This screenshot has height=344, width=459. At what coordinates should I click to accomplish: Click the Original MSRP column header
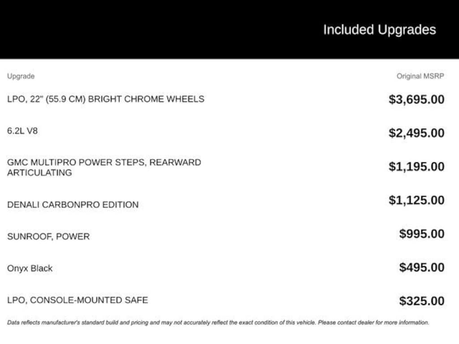pos(420,76)
